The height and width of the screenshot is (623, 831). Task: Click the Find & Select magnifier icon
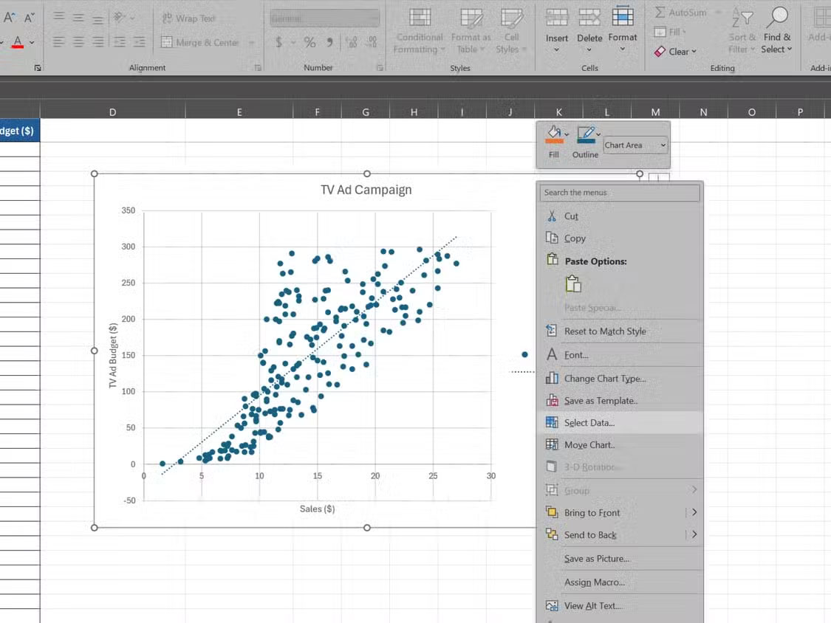point(777,18)
